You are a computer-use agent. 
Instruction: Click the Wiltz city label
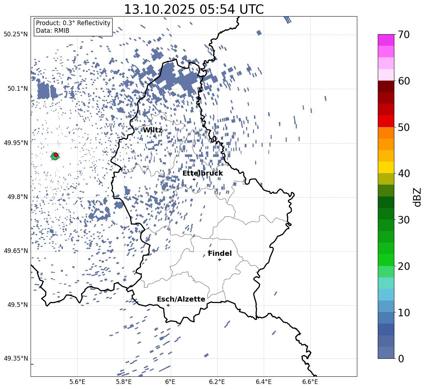pyautogui.click(x=153, y=130)
